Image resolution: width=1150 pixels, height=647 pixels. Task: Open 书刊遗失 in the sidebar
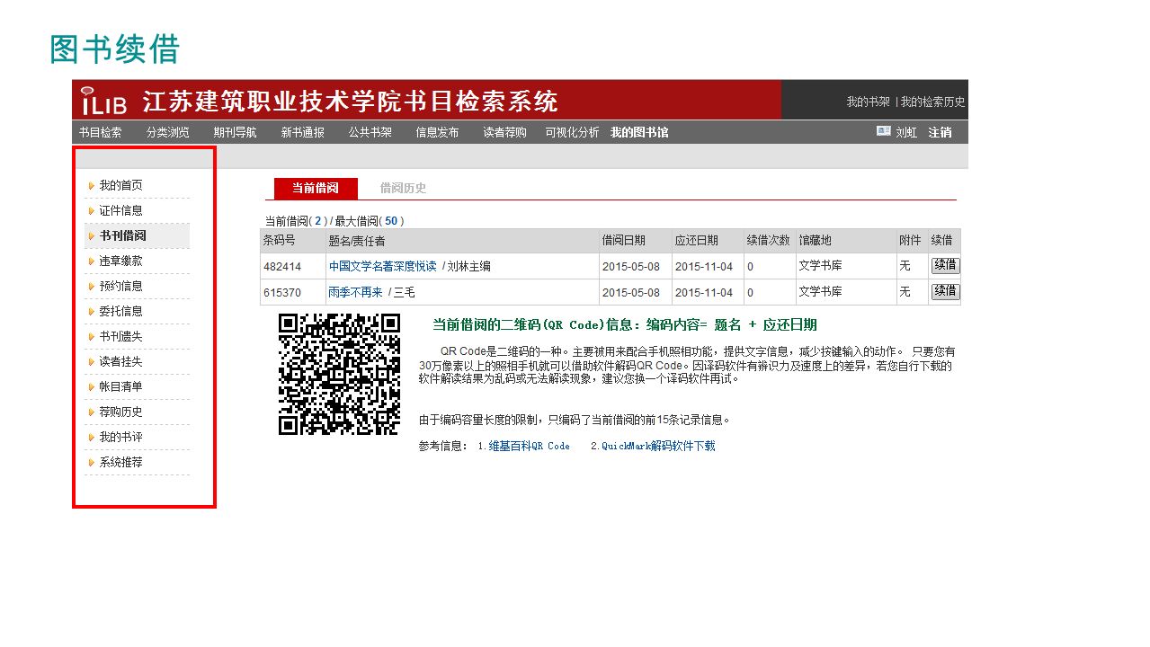pos(120,336)
